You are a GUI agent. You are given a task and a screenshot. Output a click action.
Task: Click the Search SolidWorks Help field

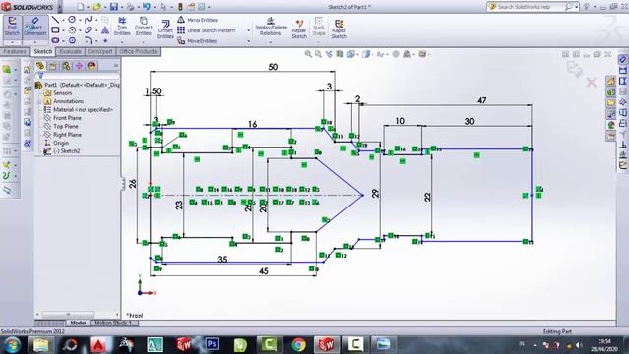(530, 7)
